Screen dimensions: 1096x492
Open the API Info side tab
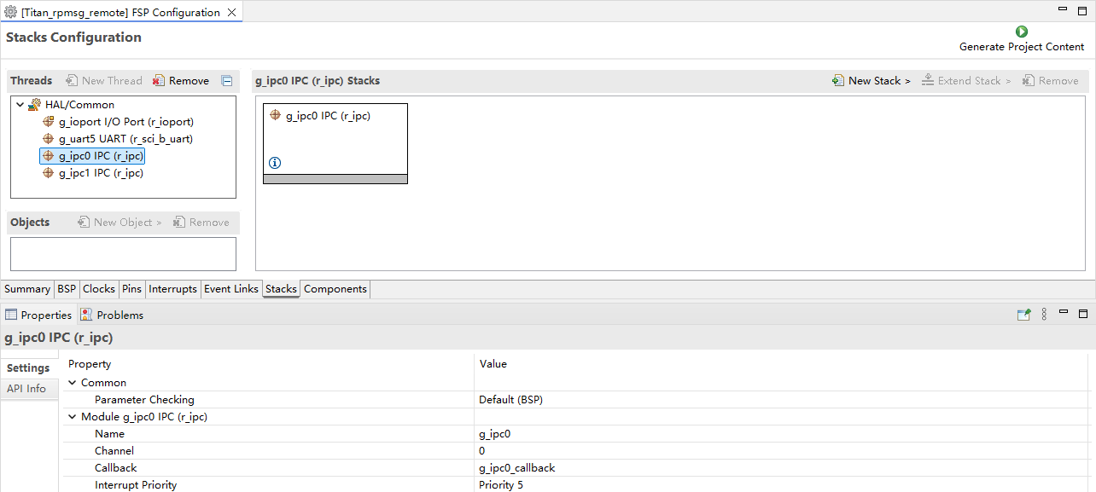pyautogui.click(x=26, y=389)
